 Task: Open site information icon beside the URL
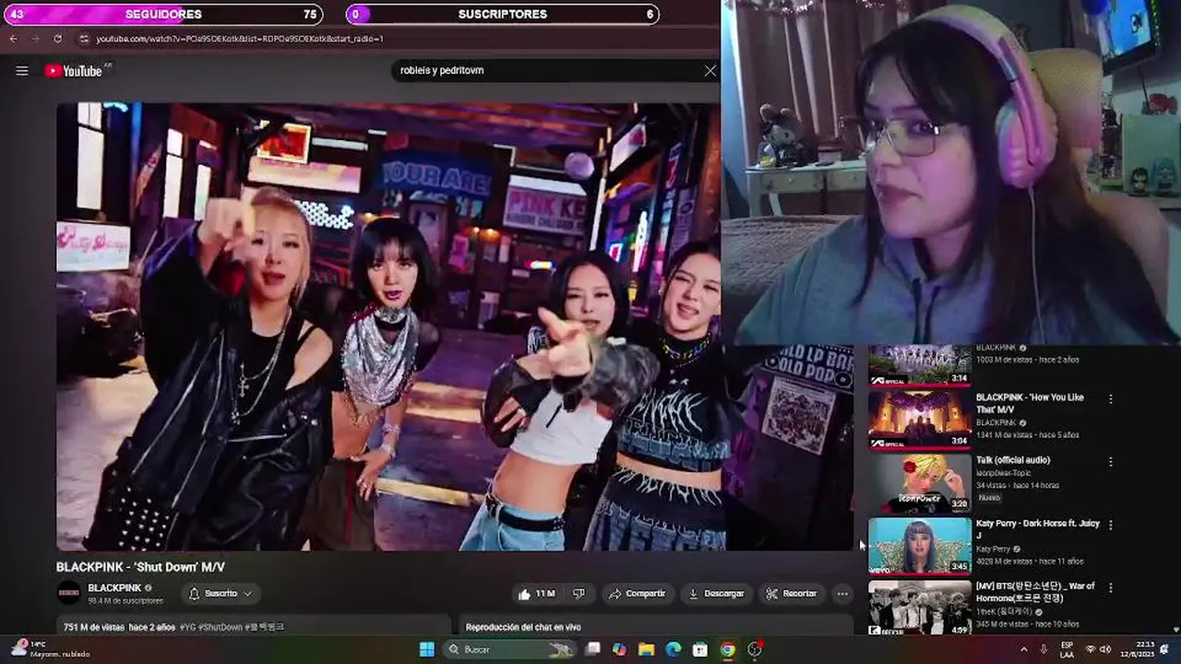(84, 39)
